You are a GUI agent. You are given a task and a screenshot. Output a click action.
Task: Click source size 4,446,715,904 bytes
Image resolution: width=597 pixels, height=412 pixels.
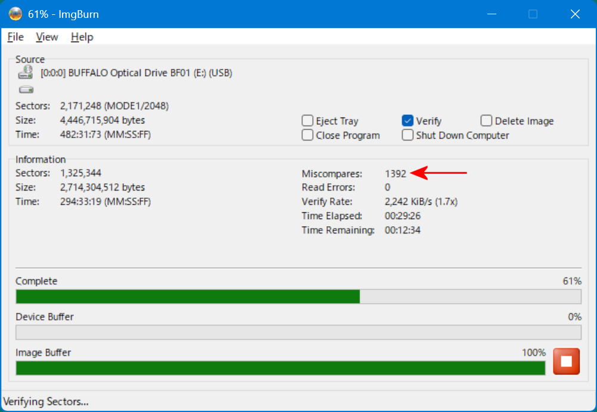click(x=102, y=120)
